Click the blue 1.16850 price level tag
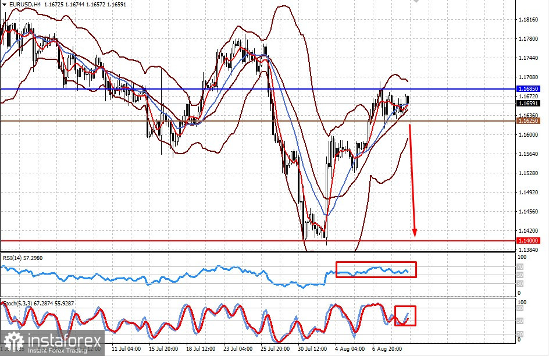The image size is (549, 356). pos(528,89)
